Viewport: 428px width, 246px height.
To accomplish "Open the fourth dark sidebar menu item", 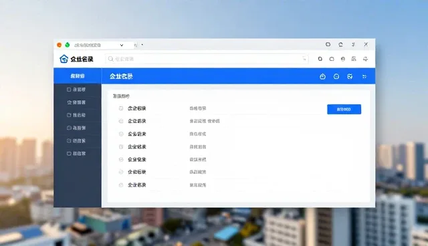I will tap(78, 128).
